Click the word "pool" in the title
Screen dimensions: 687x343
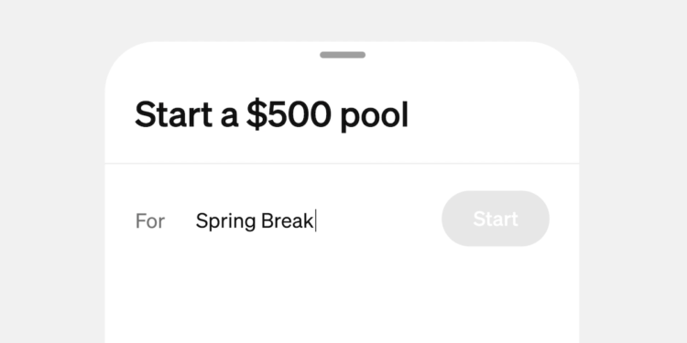(x=375, y=116)
